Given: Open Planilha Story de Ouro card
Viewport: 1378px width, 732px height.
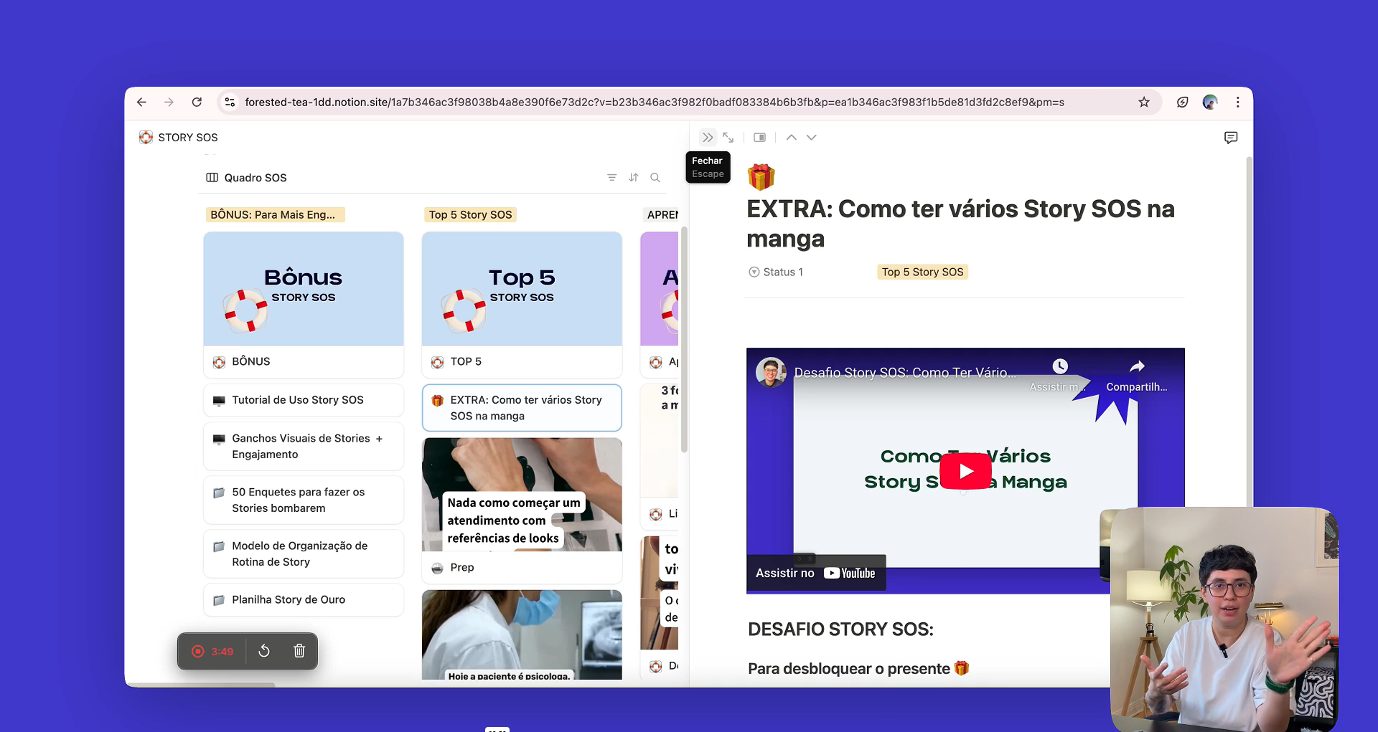Looking at the screenshot, I should pyautogui.click(x=304, y=599).
